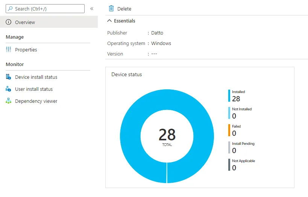Click the magnifier icon in the search box
The width and height of the screenshot is (308, 197).
point(10,9)
